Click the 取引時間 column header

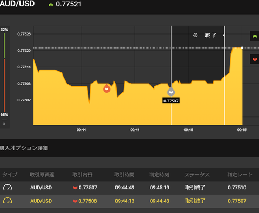125,174
